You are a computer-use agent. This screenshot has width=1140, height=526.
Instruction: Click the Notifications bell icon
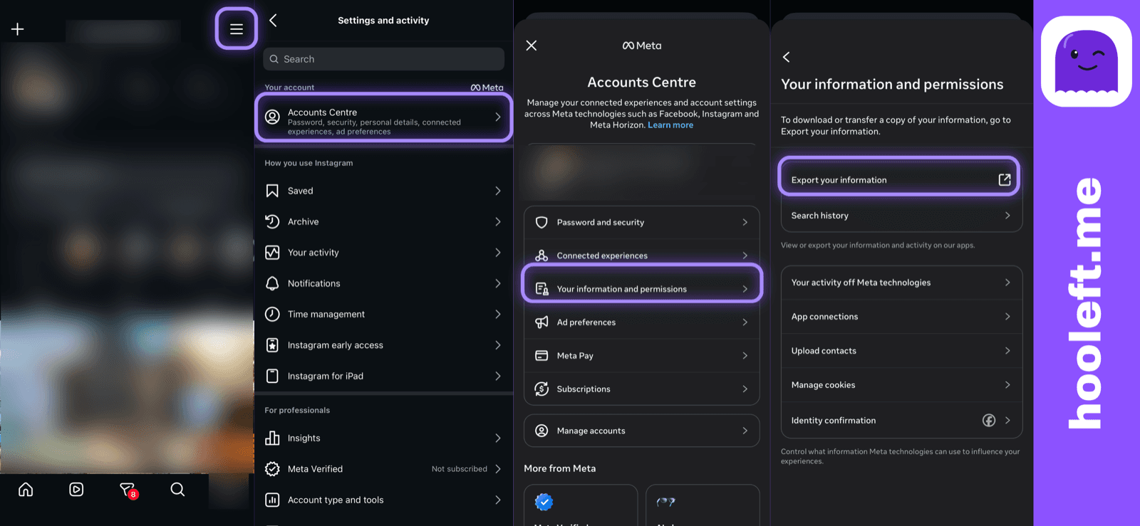pyautogui.click(x=272, y=283)
